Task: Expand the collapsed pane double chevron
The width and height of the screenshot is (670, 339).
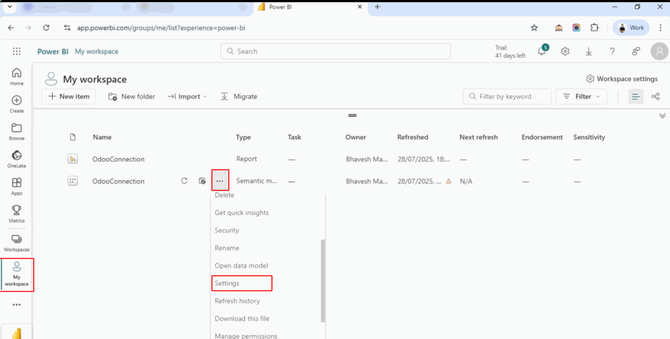Action: 662,116
